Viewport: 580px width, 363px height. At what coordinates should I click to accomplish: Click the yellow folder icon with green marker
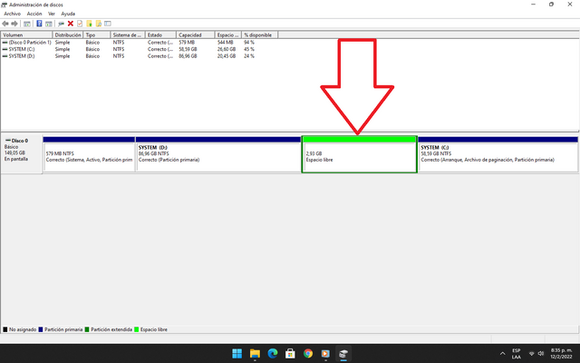tap(89, 24)
